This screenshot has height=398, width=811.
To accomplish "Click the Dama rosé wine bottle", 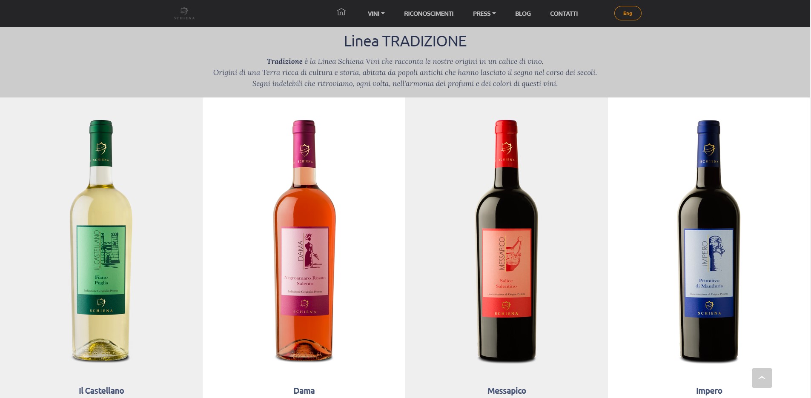I will coord(304,241).
